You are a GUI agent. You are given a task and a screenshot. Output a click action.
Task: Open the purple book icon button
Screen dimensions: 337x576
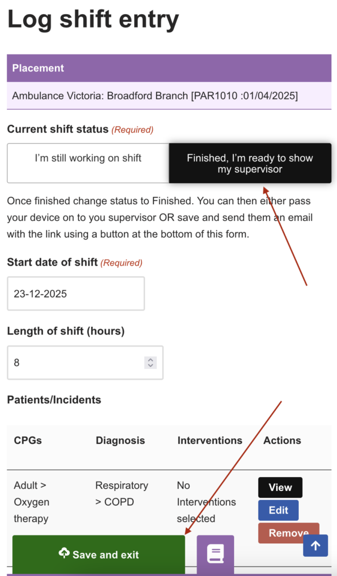pyautogui.click(x=215, y=554)
